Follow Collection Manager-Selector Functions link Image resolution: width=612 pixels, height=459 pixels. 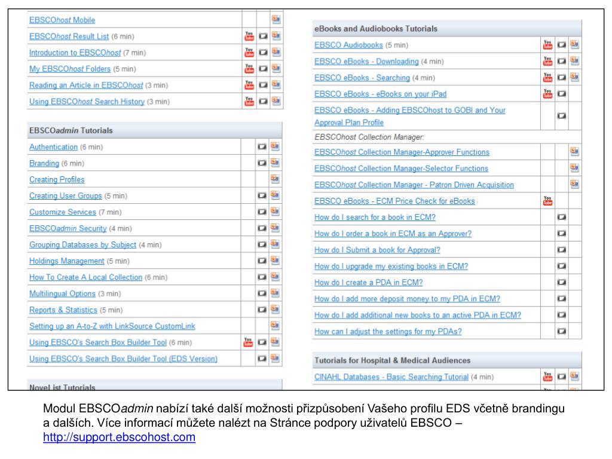pyautogui.click(x=401, y=168)
